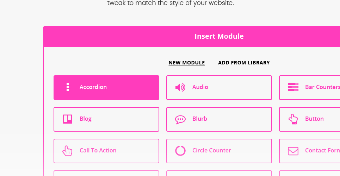The width and height of the screenshot is (340, 176).
Task: Select the Circle Counter ring icon
Action: click(180, 151)
